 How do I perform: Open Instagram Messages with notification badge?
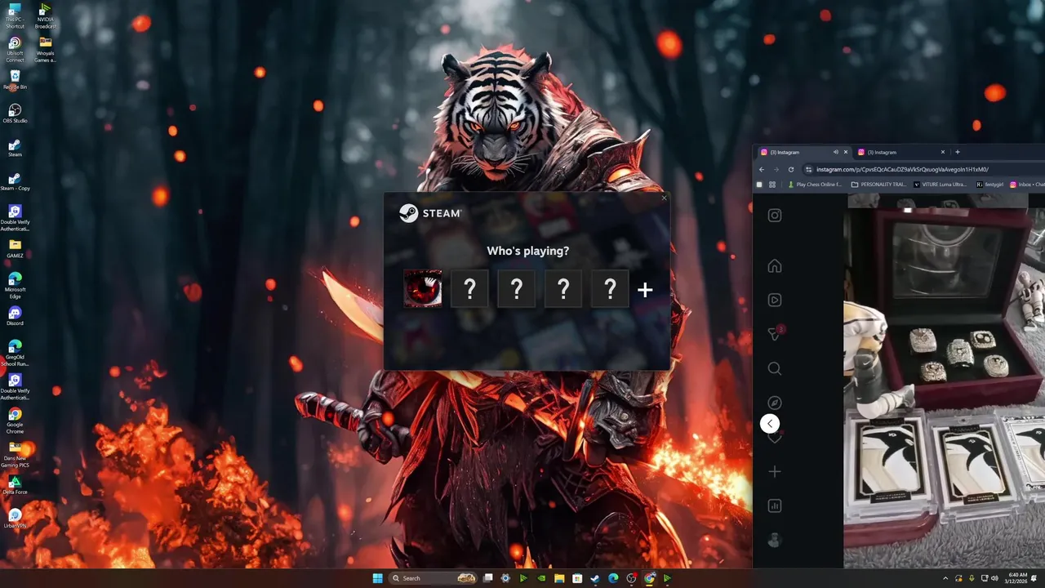point(776,333)
